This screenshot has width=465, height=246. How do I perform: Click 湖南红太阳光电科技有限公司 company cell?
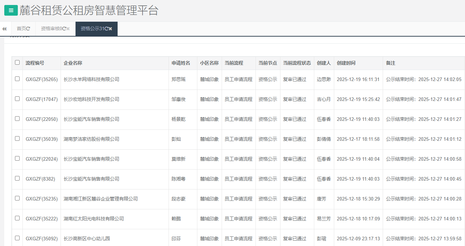point(94,219)
